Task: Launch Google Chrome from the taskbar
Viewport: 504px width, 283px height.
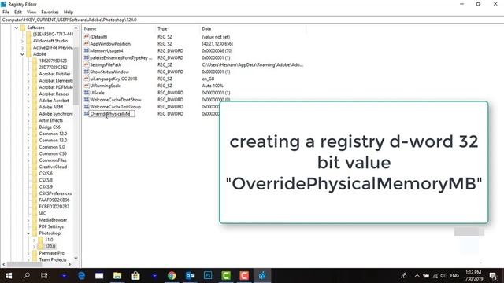Action: [x=172, y=276]
